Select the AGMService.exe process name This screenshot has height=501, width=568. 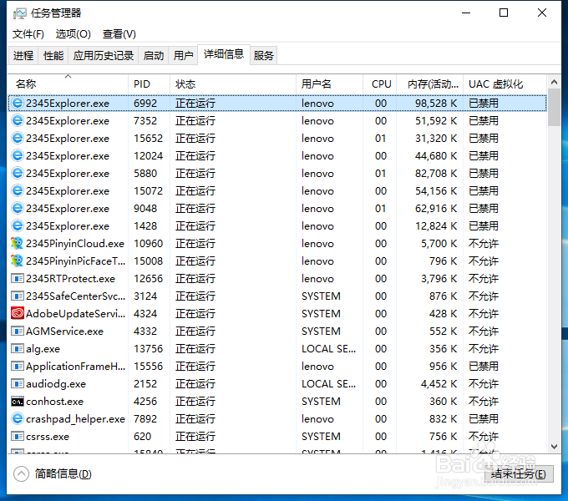click(65, 331)
